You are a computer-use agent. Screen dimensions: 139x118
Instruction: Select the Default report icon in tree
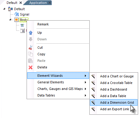(10, 9)
